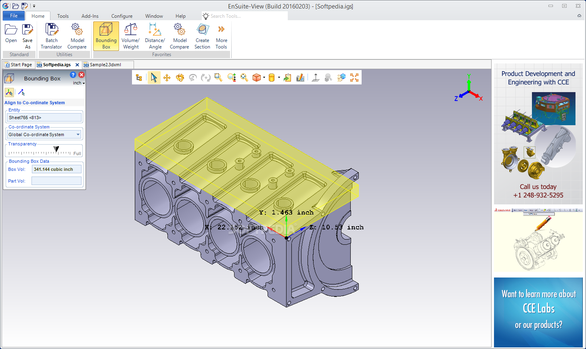
Task: Click the markup pencil icon in viewport toolbar
Action: (300, 78)
